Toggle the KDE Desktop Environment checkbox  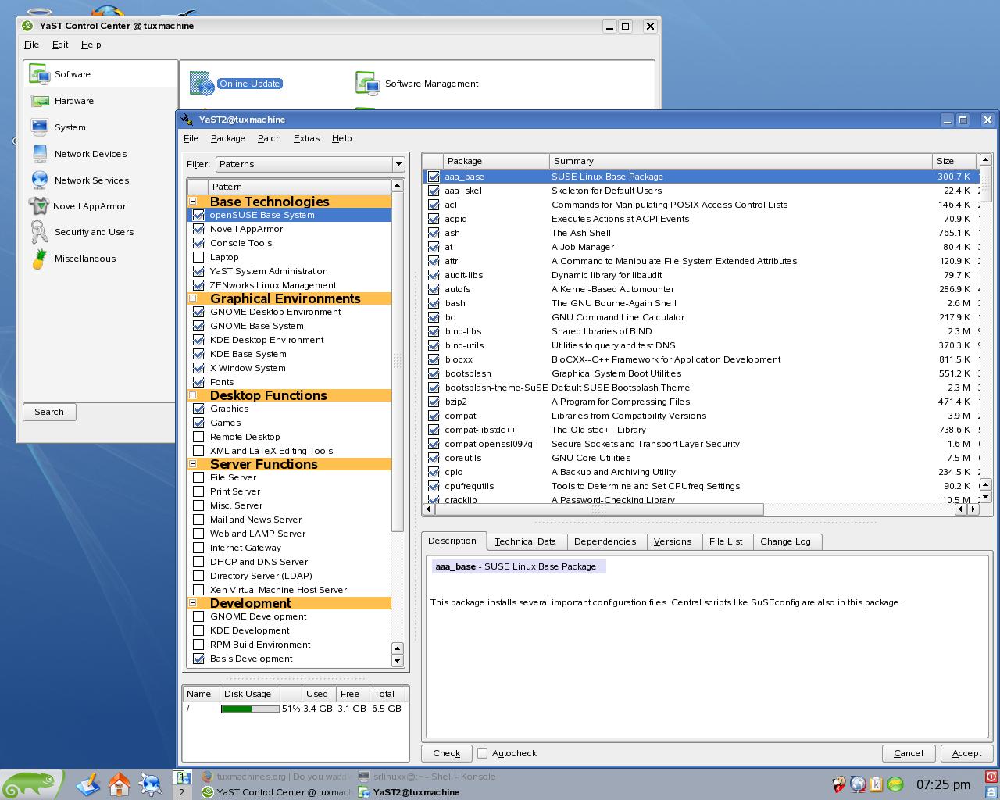coord(198,340)
